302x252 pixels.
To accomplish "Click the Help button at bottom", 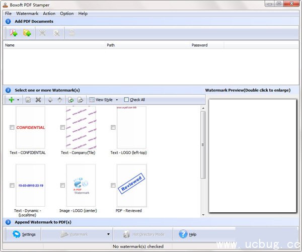I will click(x=187, y=234).
